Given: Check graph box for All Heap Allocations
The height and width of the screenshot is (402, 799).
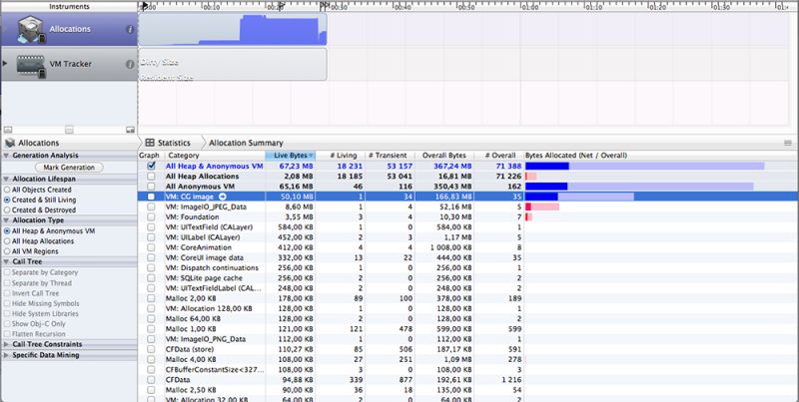Looking at the screenshot, I should click(151, 177).
